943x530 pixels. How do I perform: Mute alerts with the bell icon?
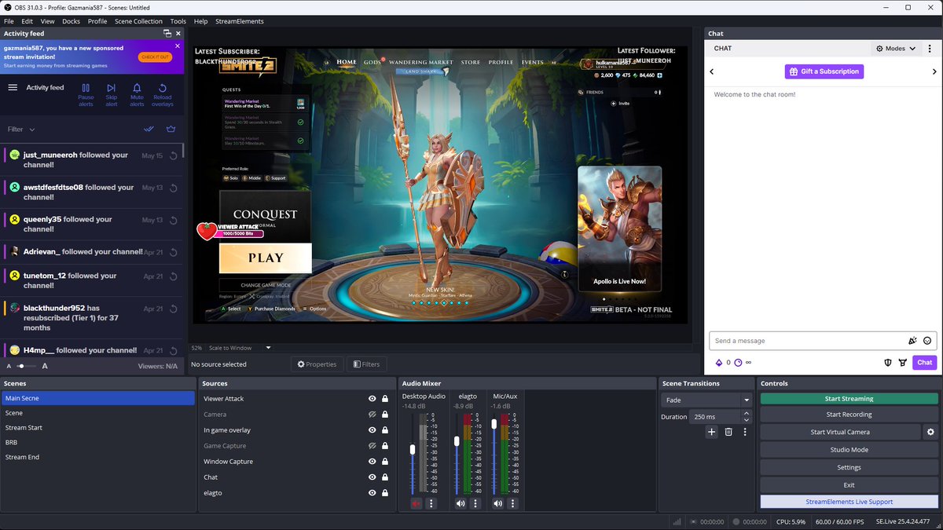pyautogui.click(x=137, y=95)
